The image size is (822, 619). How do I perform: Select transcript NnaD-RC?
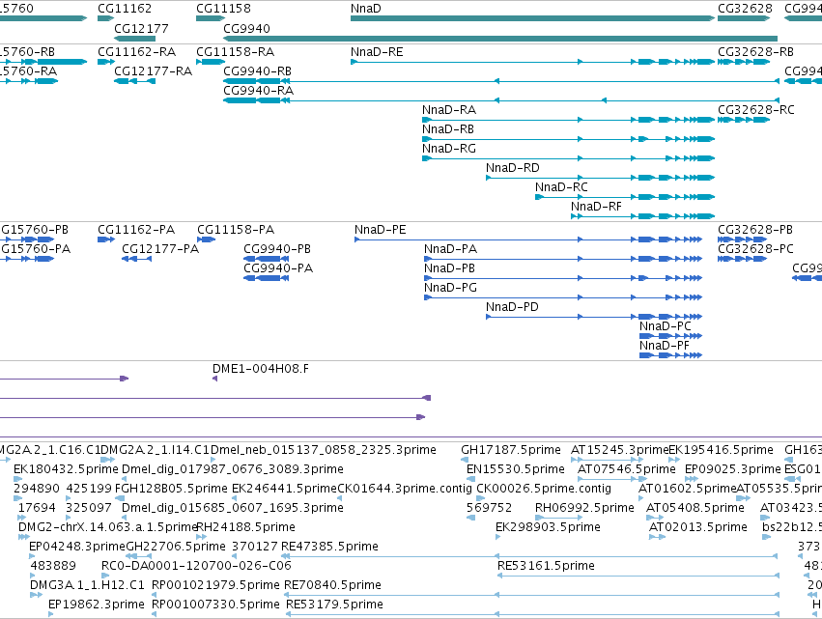click(x=625, y=197)
